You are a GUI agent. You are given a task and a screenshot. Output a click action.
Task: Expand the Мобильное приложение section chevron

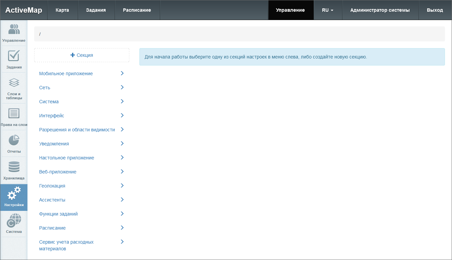coord(122,73)
